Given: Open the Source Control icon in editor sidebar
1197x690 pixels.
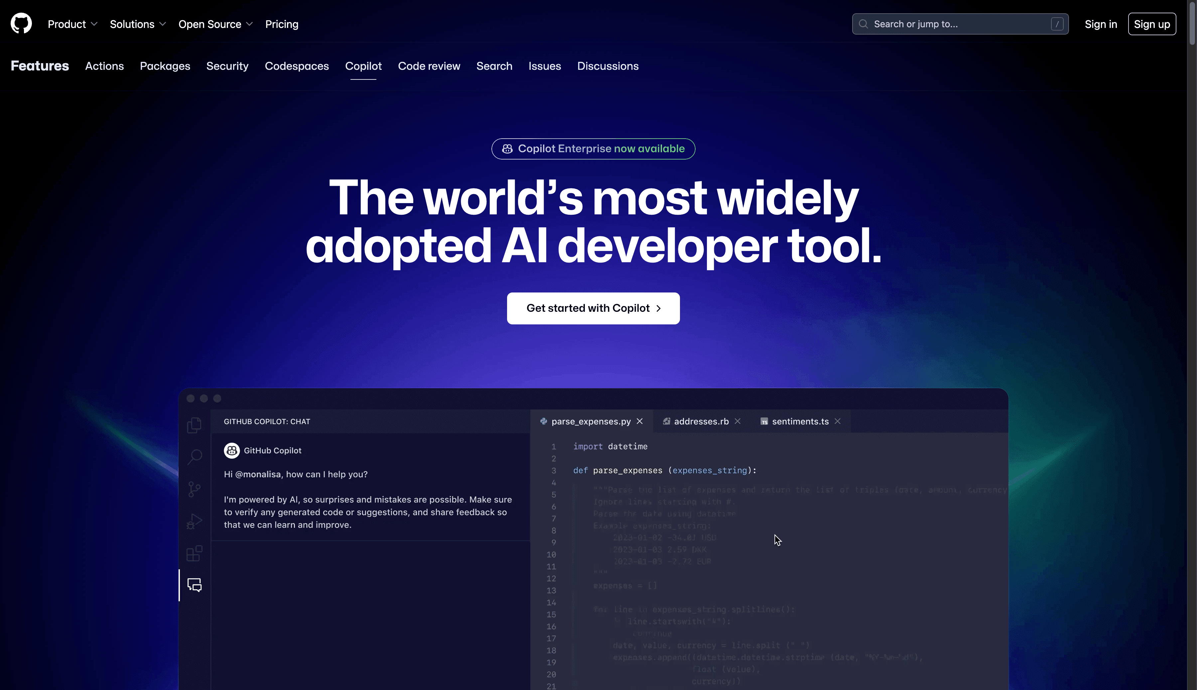Looking at the screenshot, I should click(x=195, y=489).
